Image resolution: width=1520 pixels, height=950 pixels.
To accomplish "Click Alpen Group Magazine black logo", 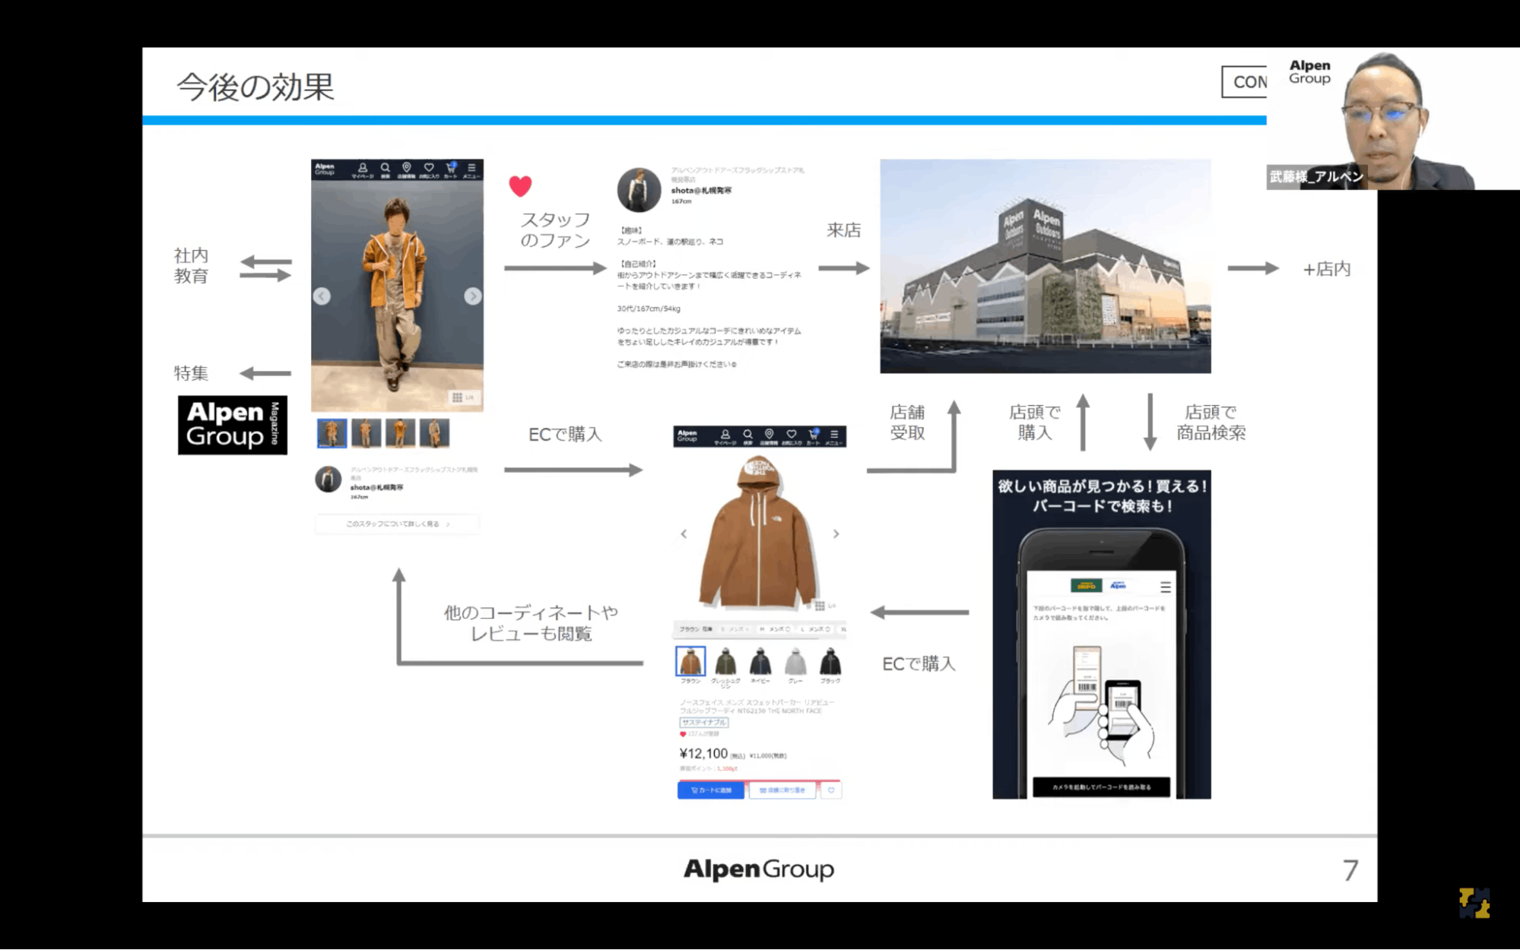I will (233, 425).
